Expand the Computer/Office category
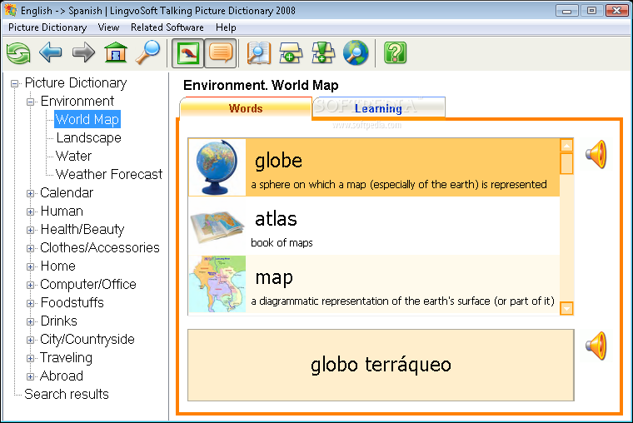This screenshot has height=423, width=633. coord(30,285)
